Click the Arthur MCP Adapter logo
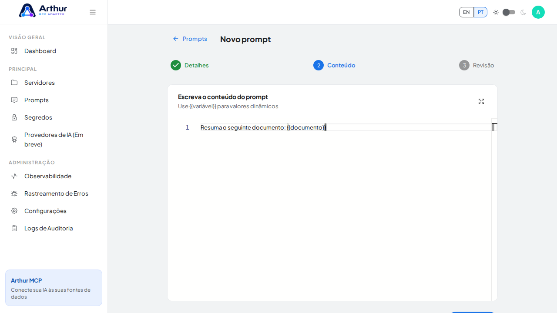Image resolution: width=557 pixels, height=313 pixels. point(43,10)
